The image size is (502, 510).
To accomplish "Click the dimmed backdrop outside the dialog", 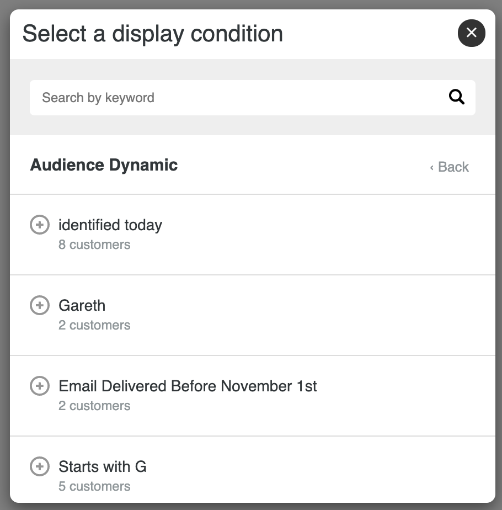I will click(x=4, y=255).
